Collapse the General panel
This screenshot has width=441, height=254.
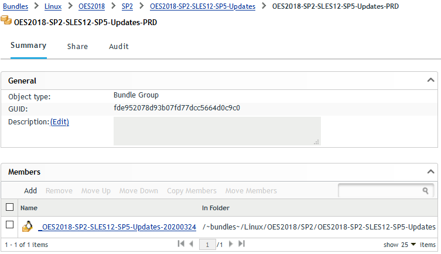pyautogui.click(x=430, y=80)
